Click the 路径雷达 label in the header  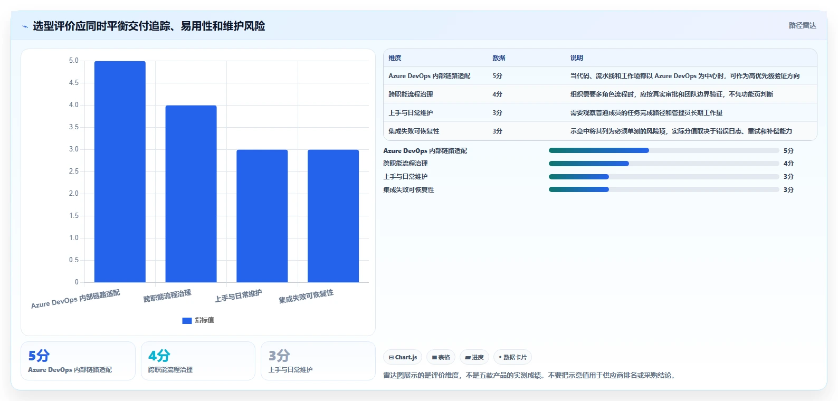tap(802, 25)
